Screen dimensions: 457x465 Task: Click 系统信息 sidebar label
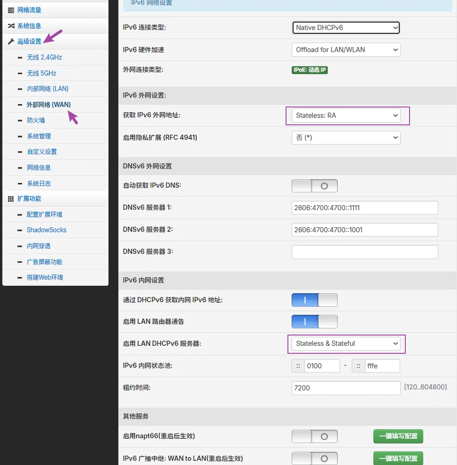pos(29,26)
